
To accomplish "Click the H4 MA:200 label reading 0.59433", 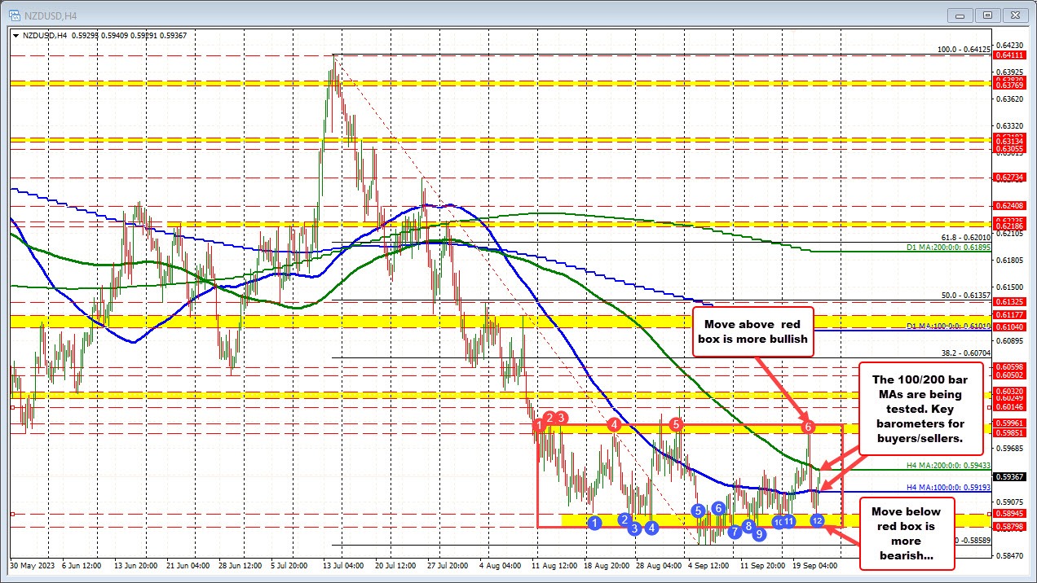I will coord(948,465).
